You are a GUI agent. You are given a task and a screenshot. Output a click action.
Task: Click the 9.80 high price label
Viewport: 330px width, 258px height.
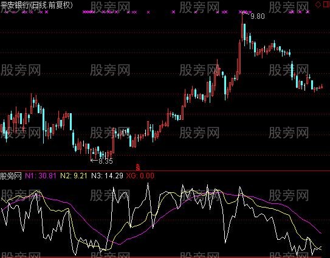[258, 16]
